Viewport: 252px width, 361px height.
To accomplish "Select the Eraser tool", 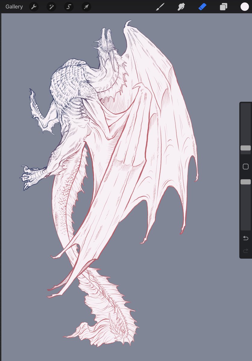I will (202, 7).
